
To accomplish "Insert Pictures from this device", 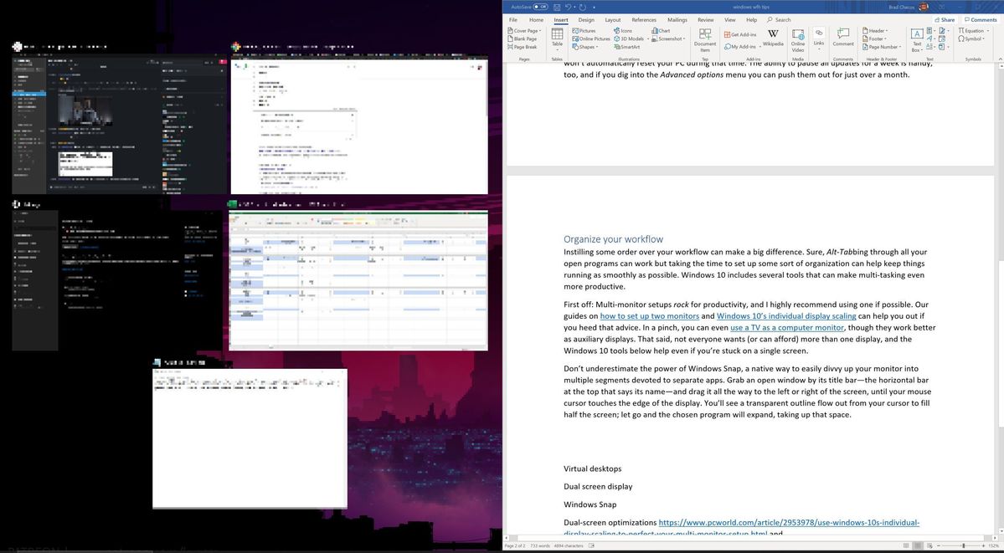I will (584, 31).
